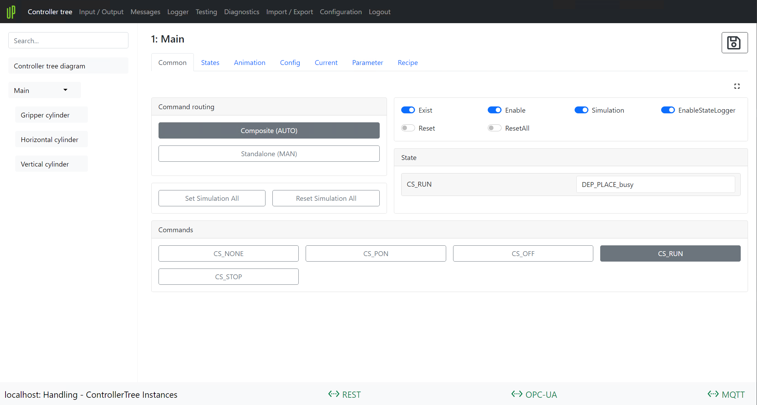Open the Parameter tab
The height and width of the screenshot is (405, 757).
click(x=368, y=63)
